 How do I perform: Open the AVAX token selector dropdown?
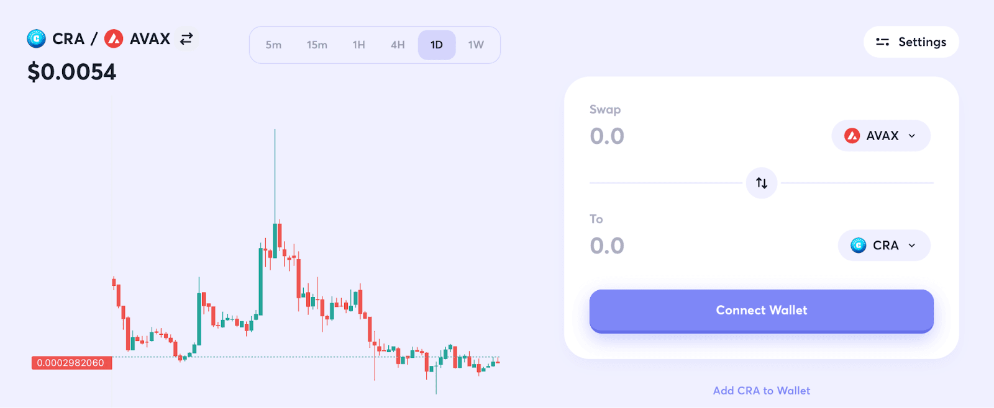click(x=880, y=135)
